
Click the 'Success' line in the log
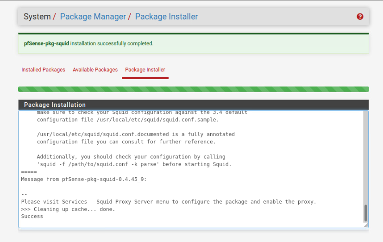pos(32,217)
